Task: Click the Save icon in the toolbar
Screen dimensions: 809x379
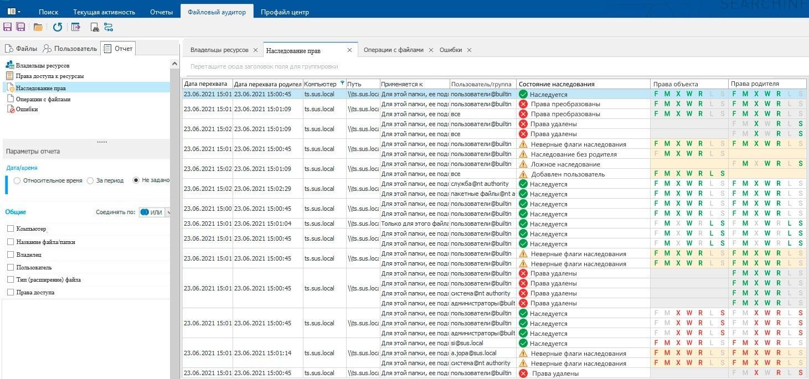Action: tap(8, 27)
